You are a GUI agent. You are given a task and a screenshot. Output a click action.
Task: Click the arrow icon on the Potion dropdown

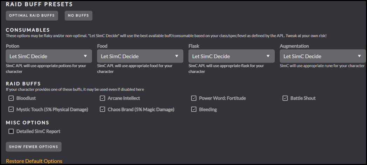(85, 56)
